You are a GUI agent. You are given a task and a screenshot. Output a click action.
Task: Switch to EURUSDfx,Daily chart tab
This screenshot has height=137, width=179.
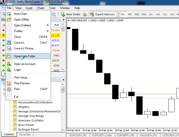(x=102, y=135)
